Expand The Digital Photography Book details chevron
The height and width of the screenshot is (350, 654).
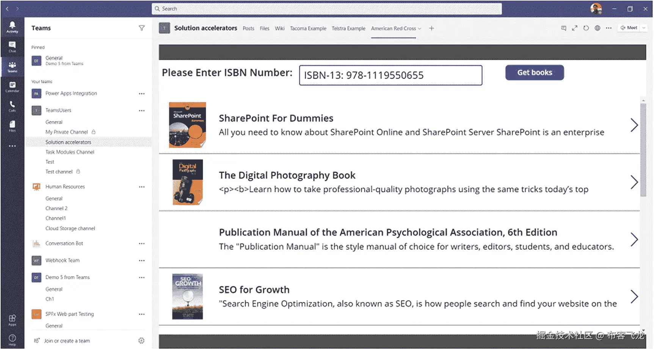(x=634, y=182)
